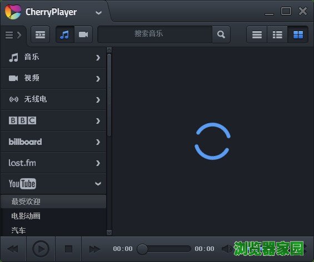Open the playlist panel icon
This screenshot has width=314, height=262.
[x=40, y=34]
